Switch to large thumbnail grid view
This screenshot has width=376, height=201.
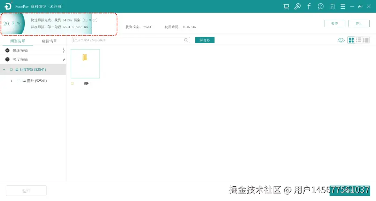(x=351, y=40)
